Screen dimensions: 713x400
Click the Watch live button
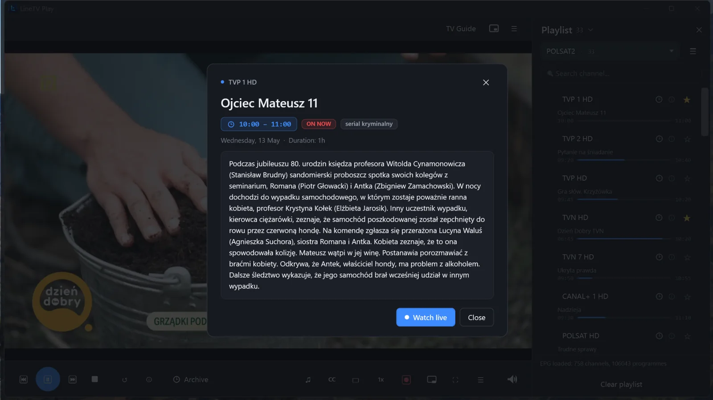426,317
